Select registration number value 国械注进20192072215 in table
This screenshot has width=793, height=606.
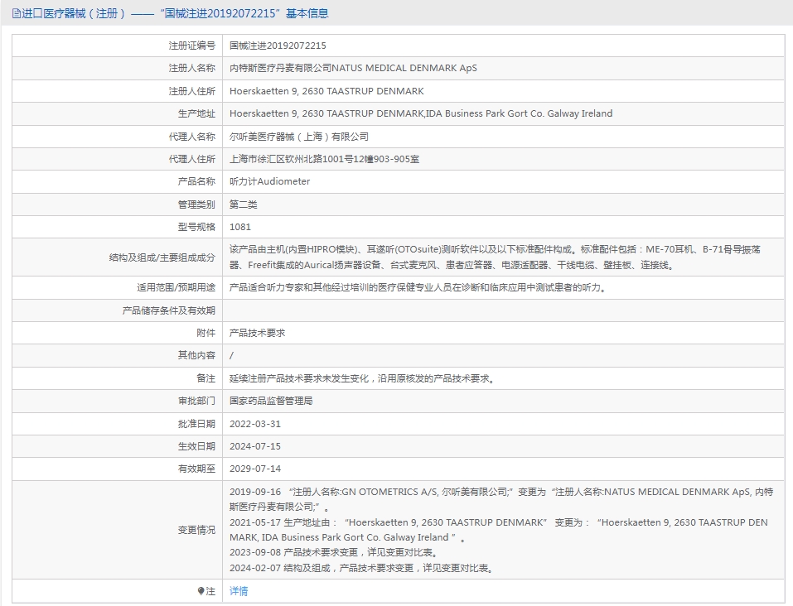click(278, 46)
